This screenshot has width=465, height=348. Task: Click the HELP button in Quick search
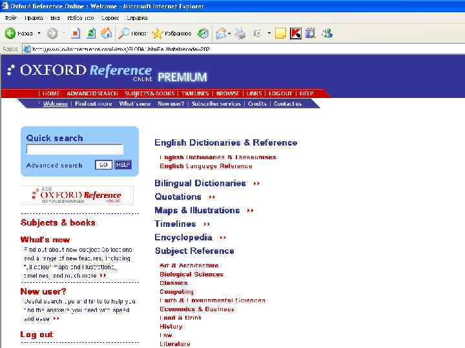(x=123, y=165)
